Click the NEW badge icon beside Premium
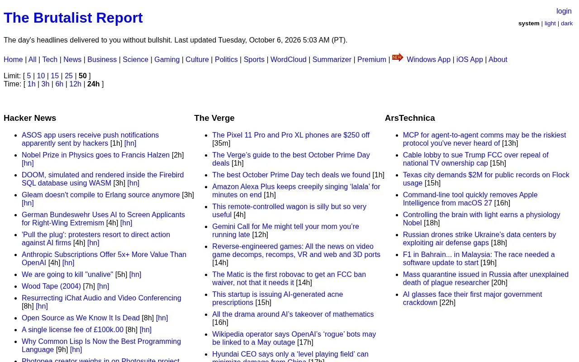579x362 pixels. 398,57
